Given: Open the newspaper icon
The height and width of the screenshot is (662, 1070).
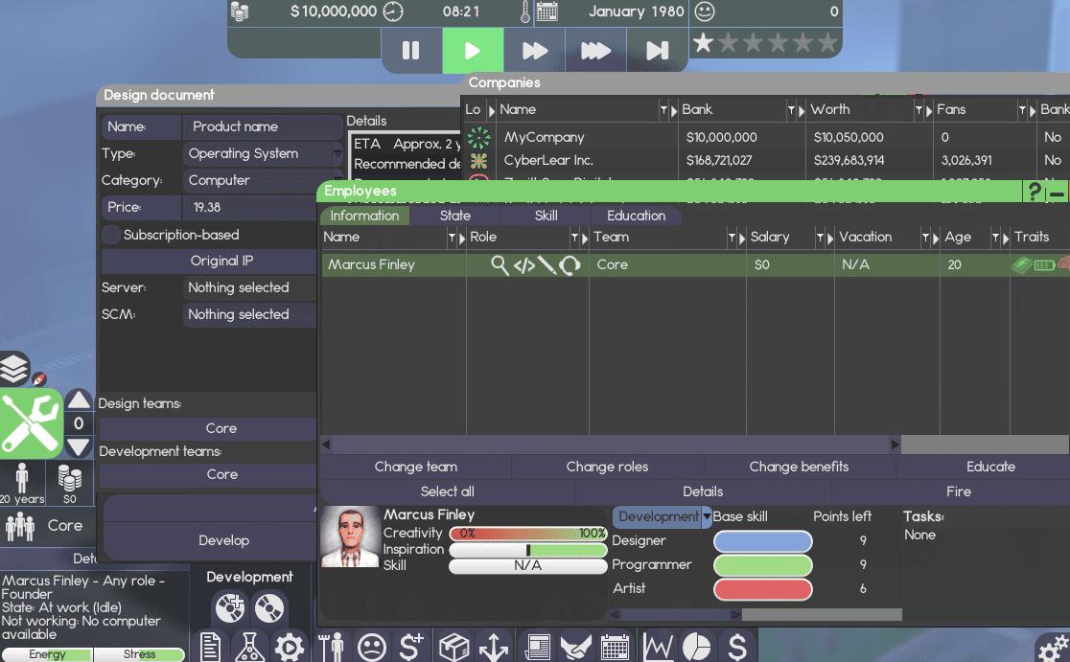Looking at the screenshot, I should pyautogui.click(x=538, y=647).
